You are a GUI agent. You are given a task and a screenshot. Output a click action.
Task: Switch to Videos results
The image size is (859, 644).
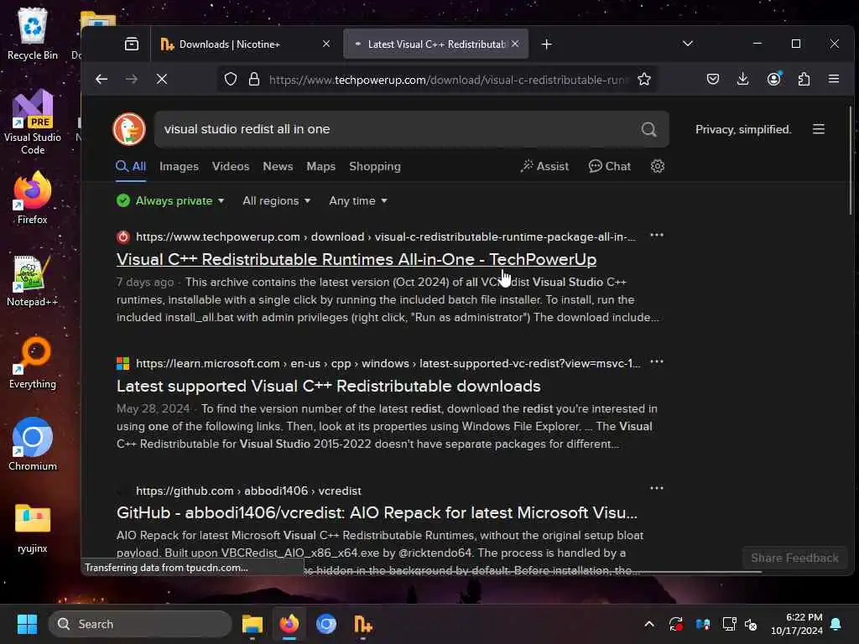tap(231, 167)
